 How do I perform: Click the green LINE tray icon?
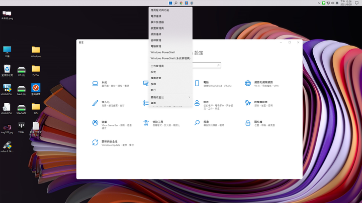tap(324, 3)
